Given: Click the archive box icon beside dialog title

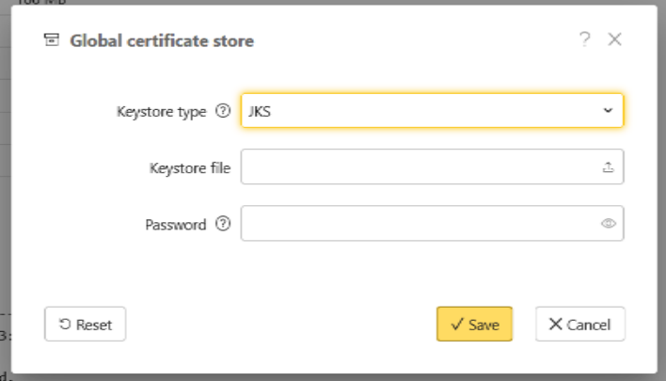Looking at the screenshot, I should [52, 40].
